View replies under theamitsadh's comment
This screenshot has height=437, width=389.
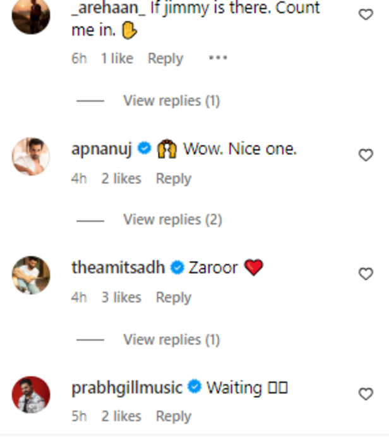(x=171, y=340)
